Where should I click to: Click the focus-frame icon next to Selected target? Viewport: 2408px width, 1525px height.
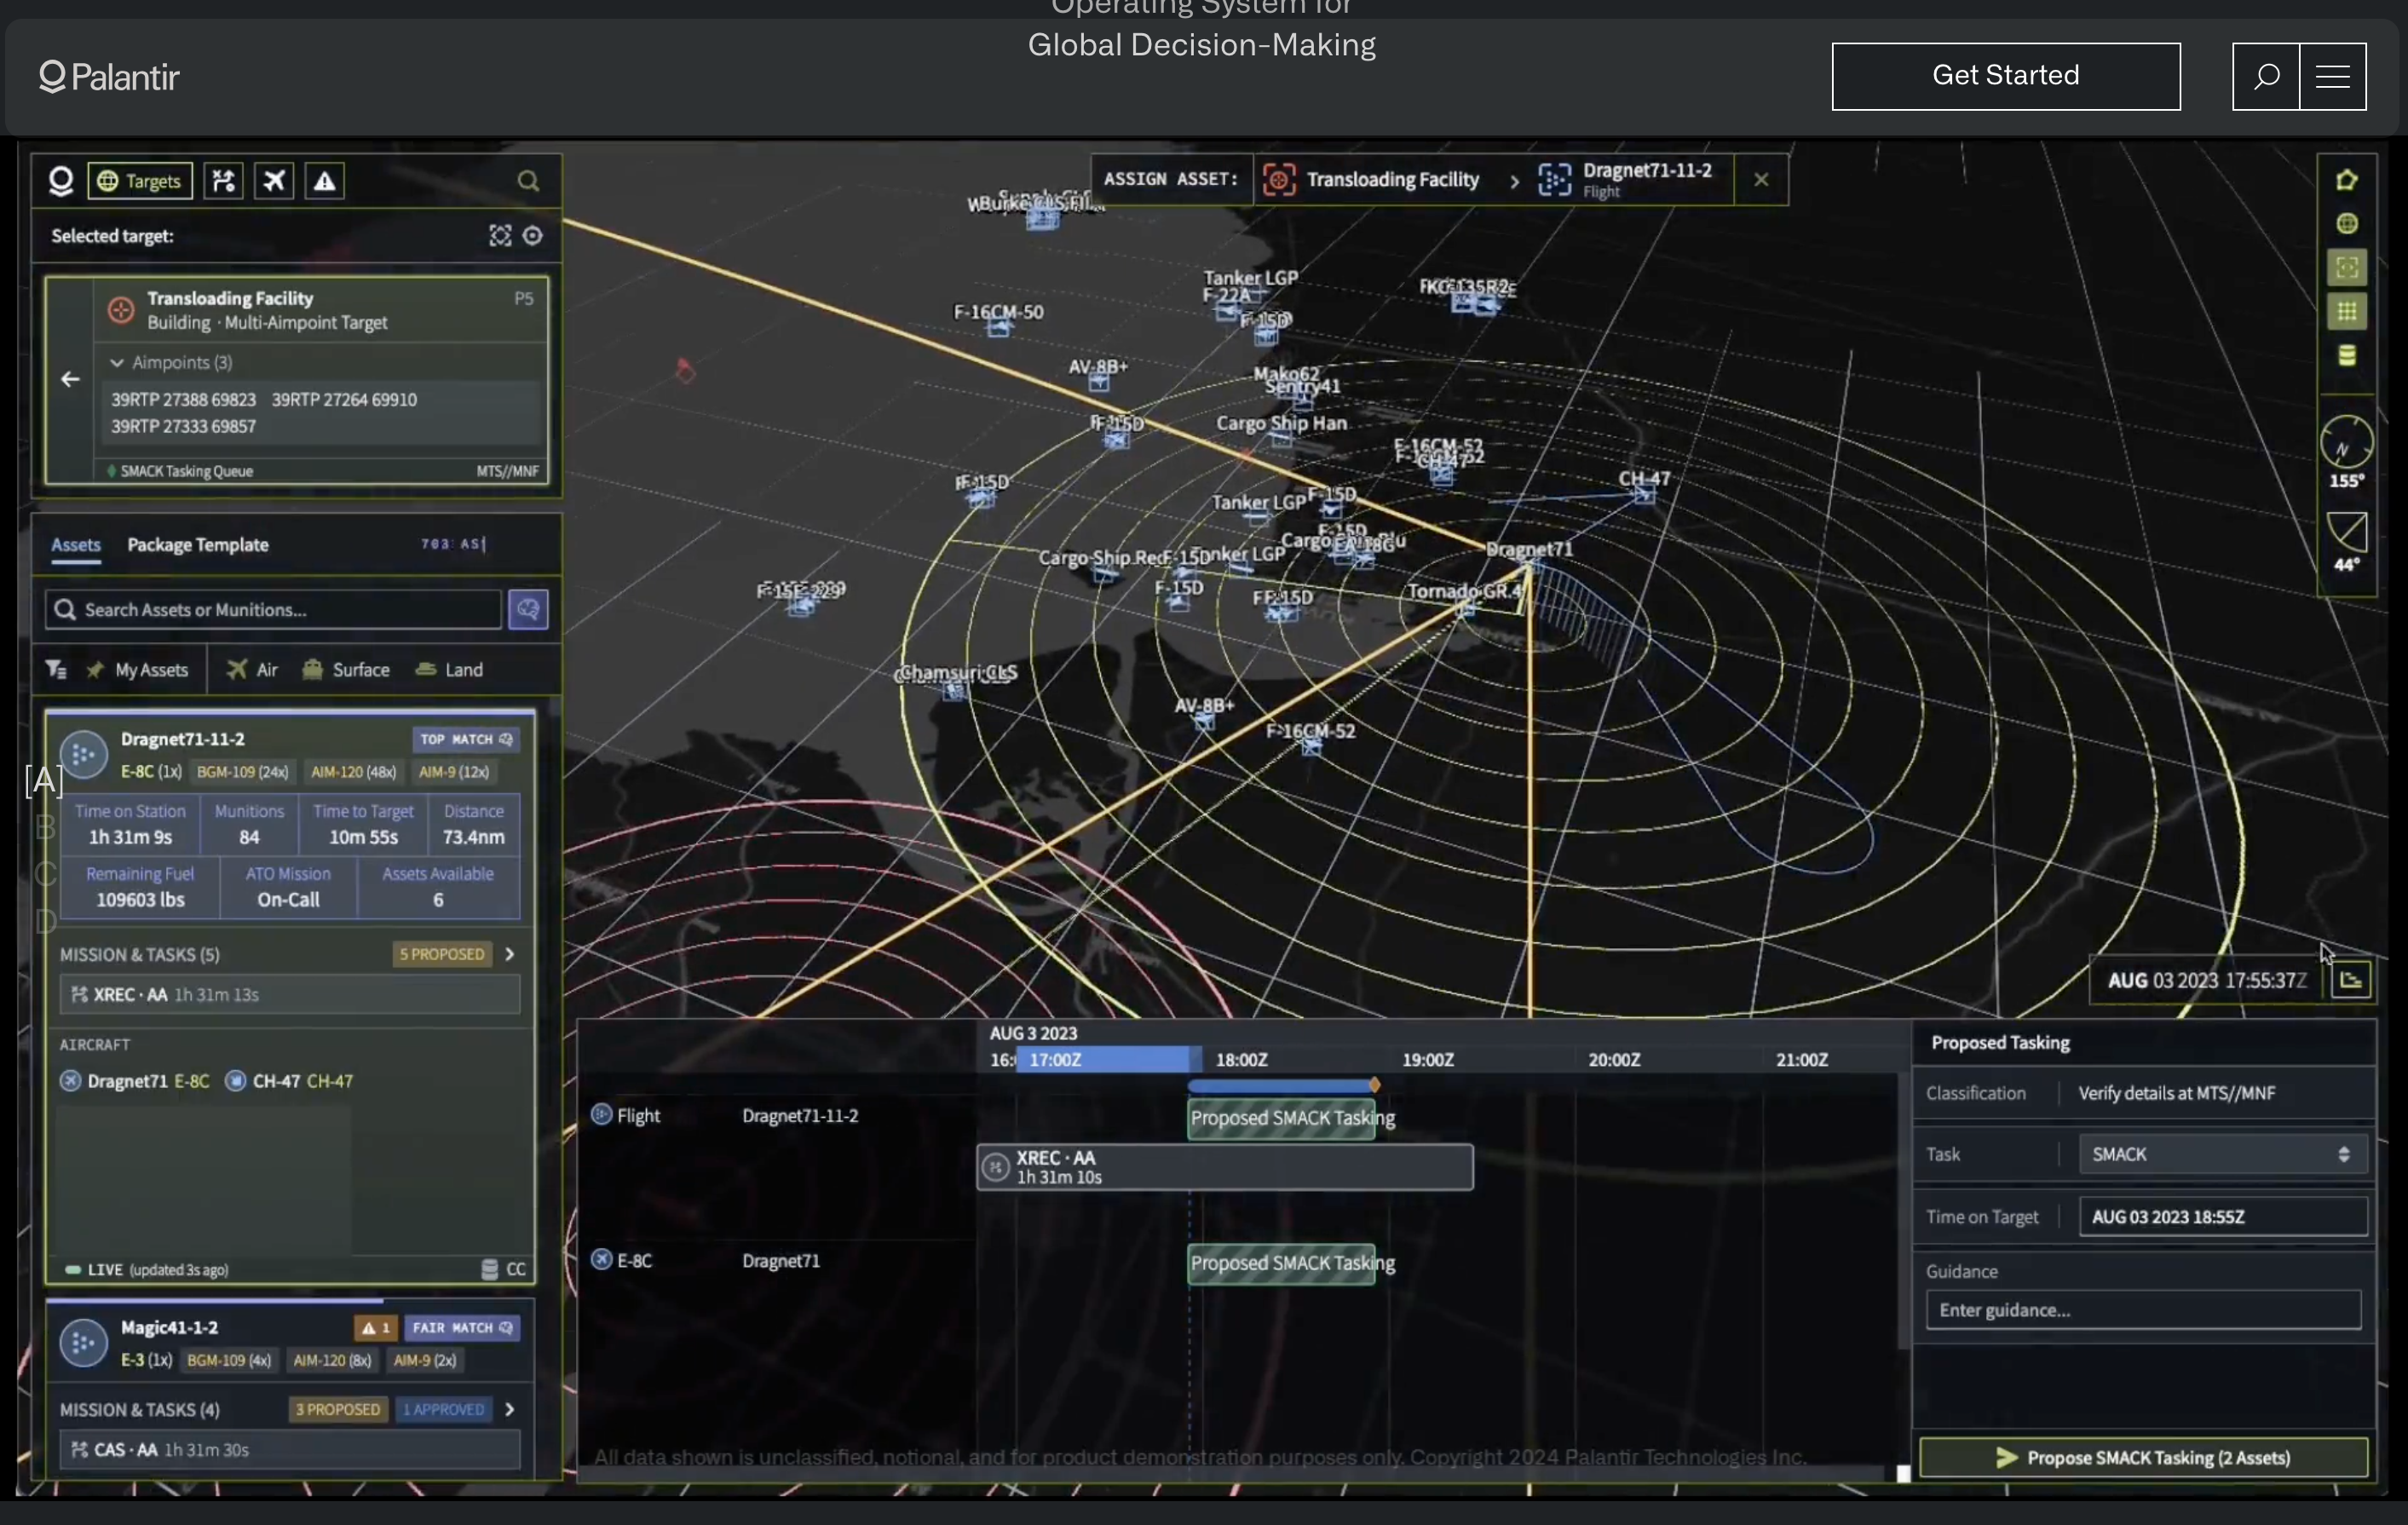pos(500,236)
